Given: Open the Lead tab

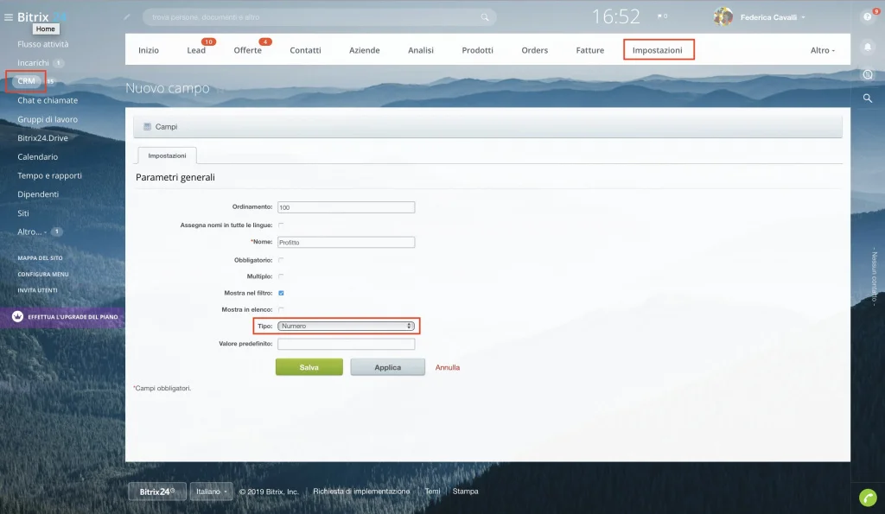Looking at the screenshot, I should pyautogui.click(x=196, y=50).
